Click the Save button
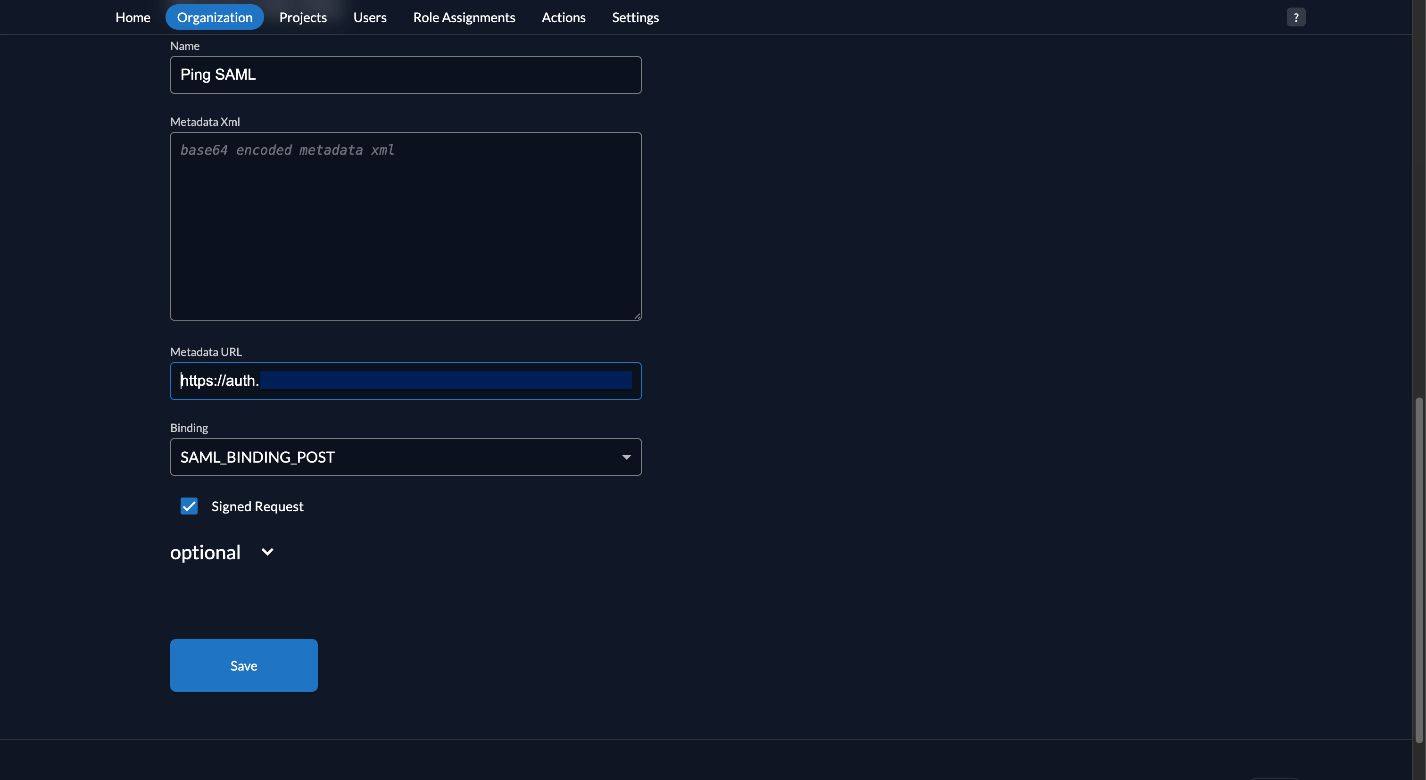The image size is (1426, 780). point(244,665)
